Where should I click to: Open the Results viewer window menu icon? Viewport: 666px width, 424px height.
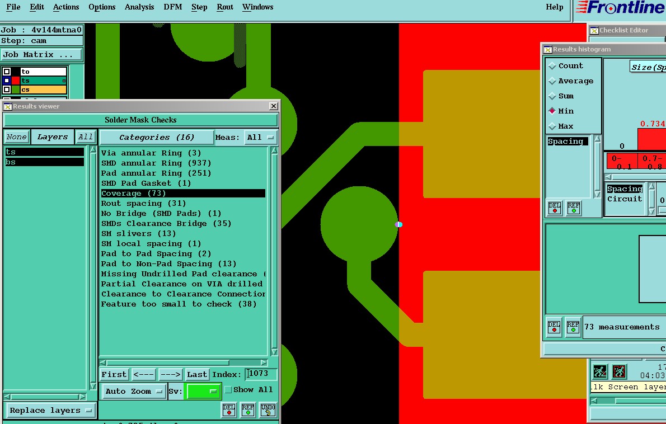click(8, 106)
